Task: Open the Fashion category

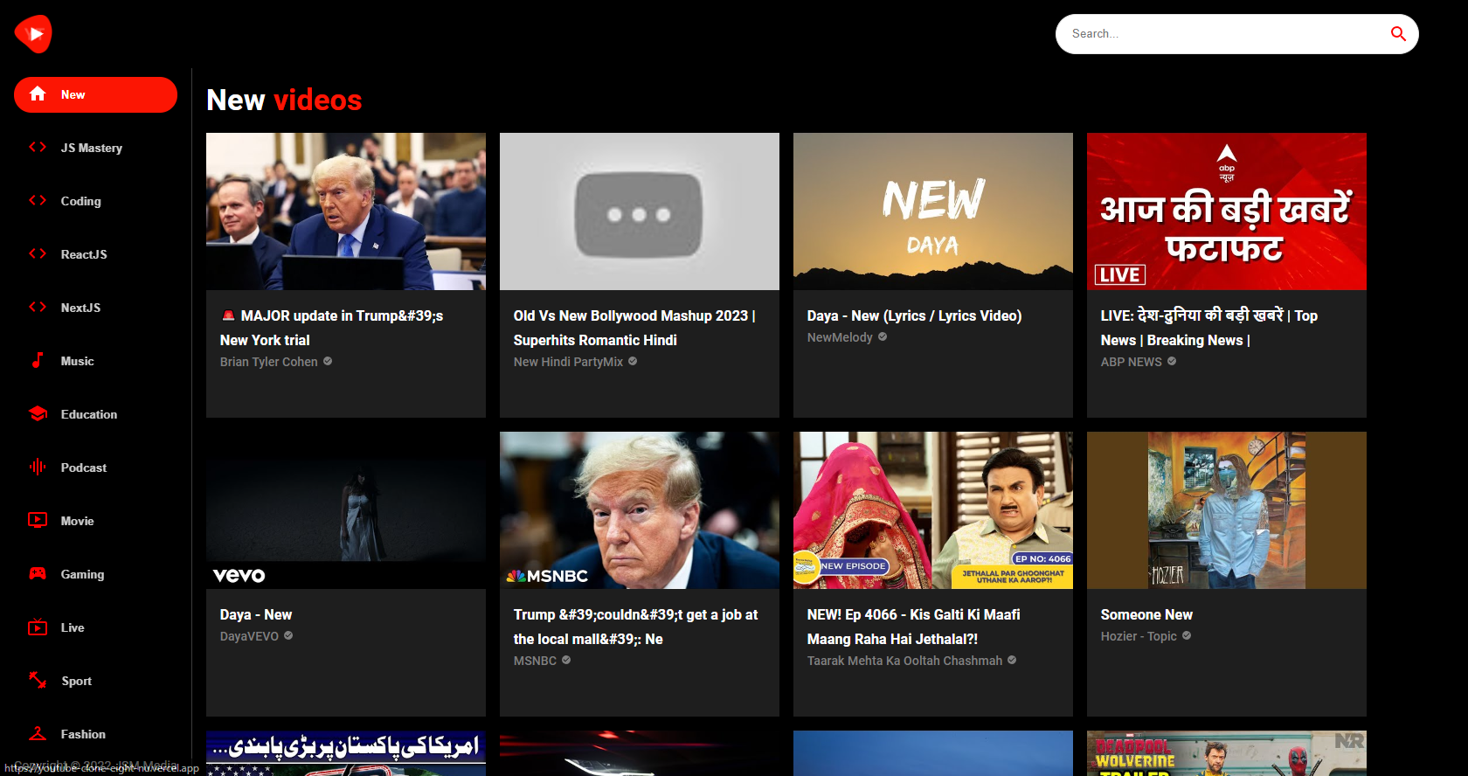Action: (95, 734)
